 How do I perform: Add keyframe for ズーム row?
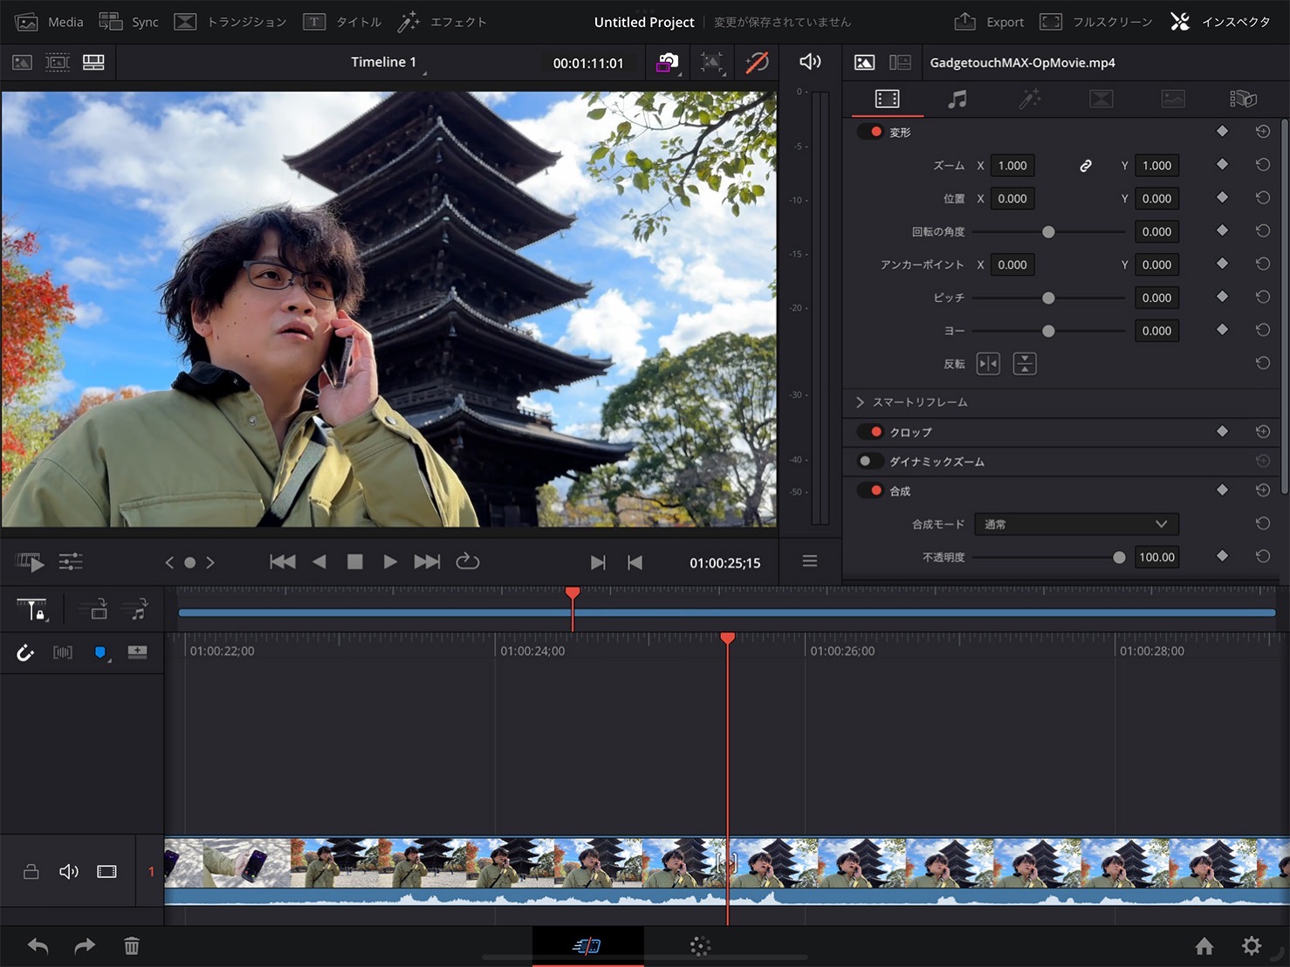1222,164
